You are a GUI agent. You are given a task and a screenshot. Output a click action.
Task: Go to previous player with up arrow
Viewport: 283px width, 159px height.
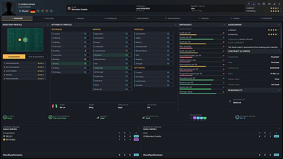249,4
